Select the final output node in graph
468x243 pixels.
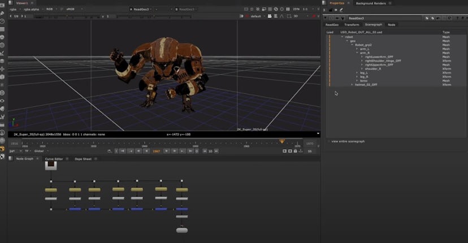[x=181, y=229]
